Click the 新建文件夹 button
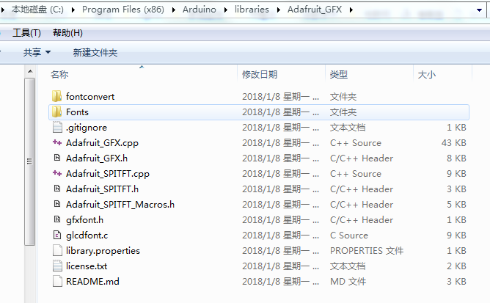The height and width of the screenshot is (303, 490). pyautogui.click(x=95, y=52)
